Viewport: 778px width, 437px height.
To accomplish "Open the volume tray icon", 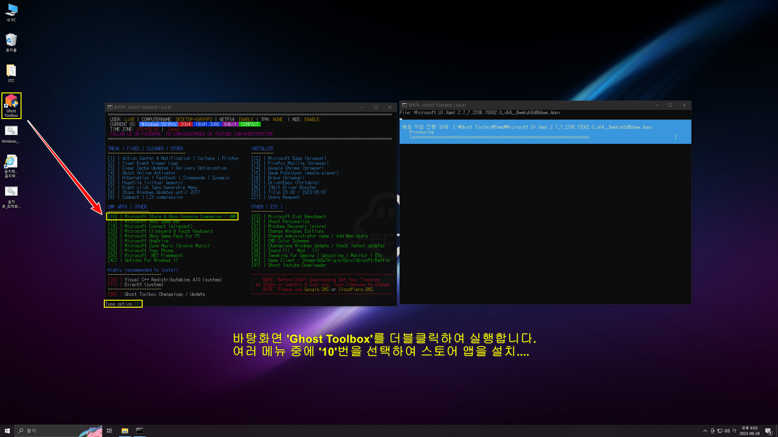I will 727,431.
